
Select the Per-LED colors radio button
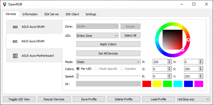84,69
